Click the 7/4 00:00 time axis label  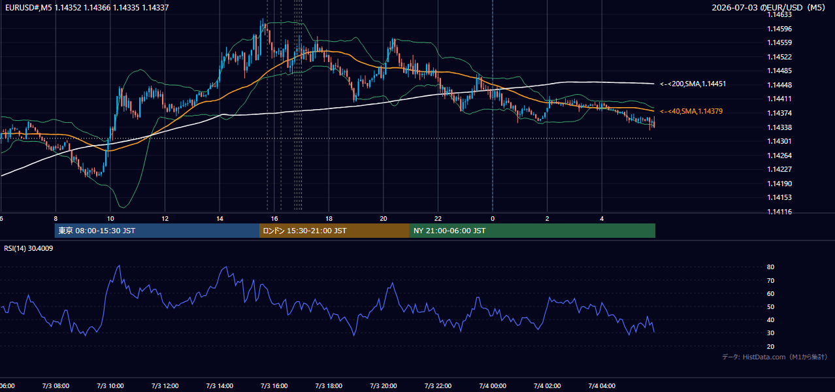493,386
